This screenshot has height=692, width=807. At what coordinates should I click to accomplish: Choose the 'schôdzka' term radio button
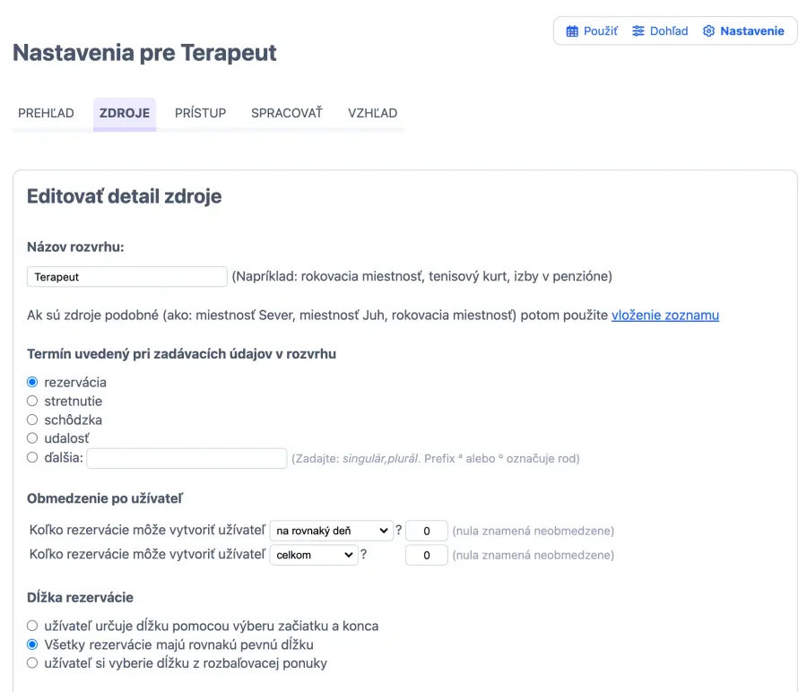[x=32, y=420]
